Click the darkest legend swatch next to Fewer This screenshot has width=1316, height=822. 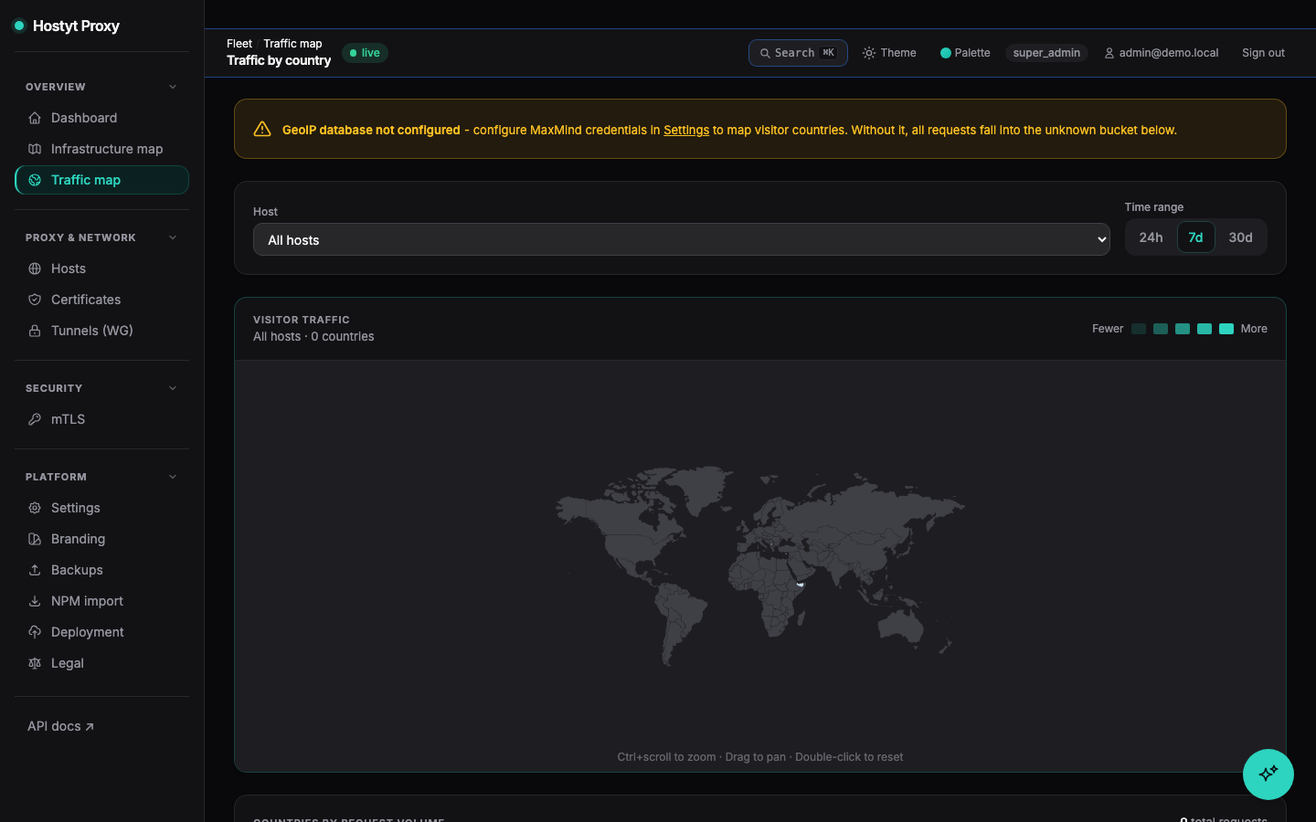(1139, 329)
